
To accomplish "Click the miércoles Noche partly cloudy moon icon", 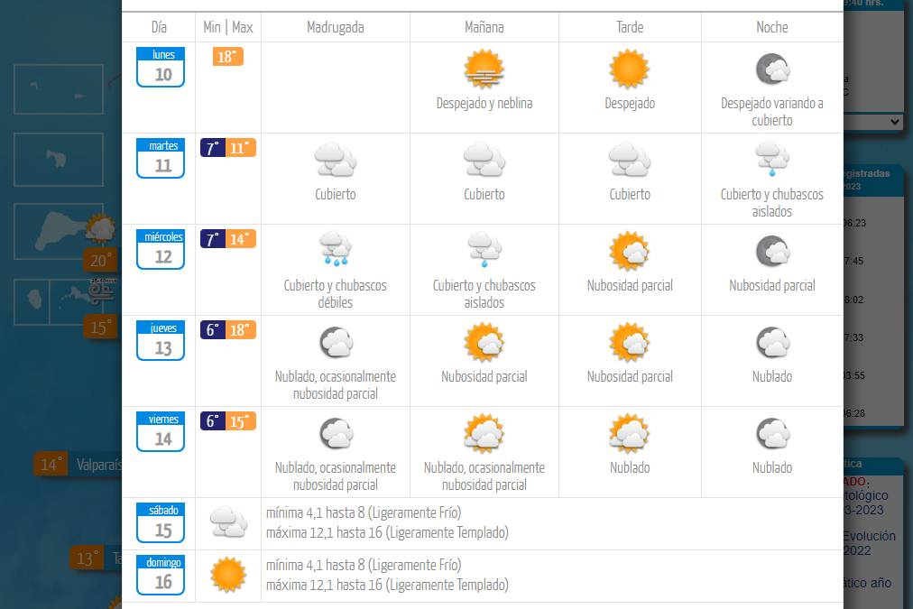I will click(772, 252).
